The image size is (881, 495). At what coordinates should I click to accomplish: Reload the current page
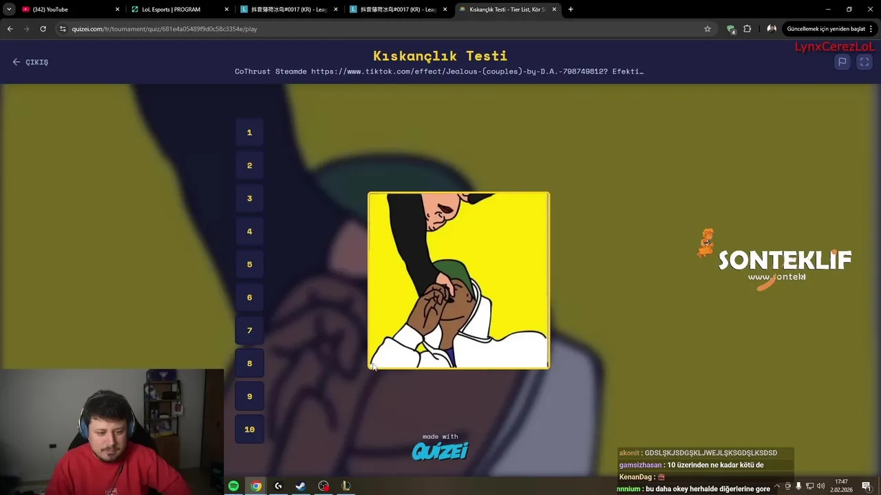(43, 29)
